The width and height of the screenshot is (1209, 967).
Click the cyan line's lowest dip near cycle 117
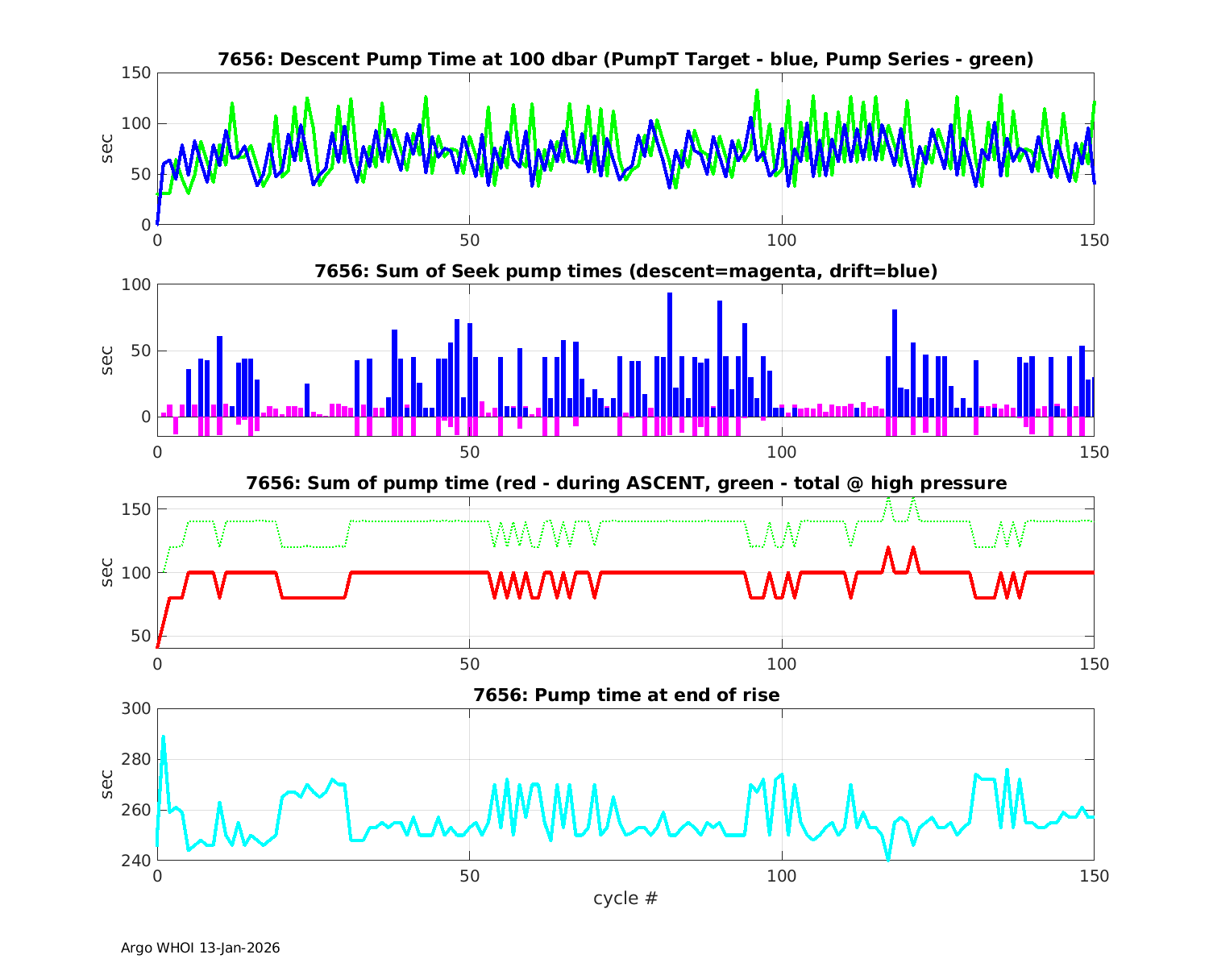tap(888, 859)
